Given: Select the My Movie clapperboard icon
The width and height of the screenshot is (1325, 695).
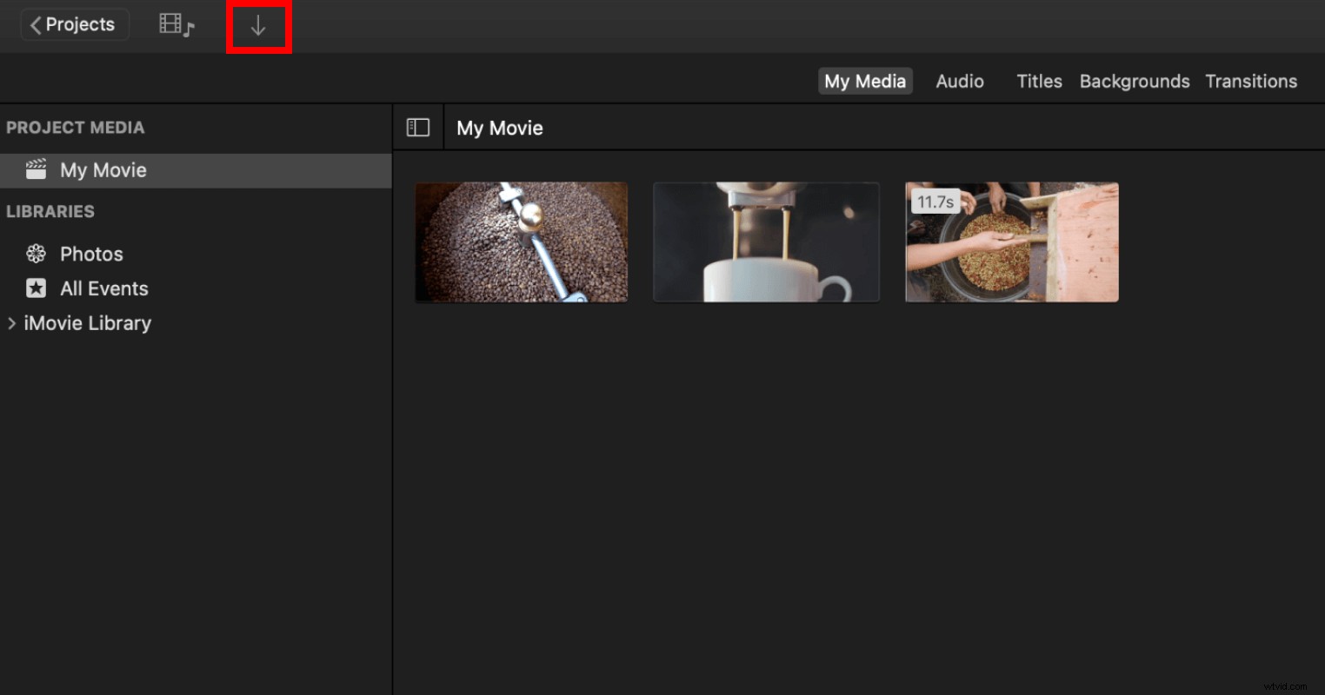Looking at the screenshot, I should point(36,169).
